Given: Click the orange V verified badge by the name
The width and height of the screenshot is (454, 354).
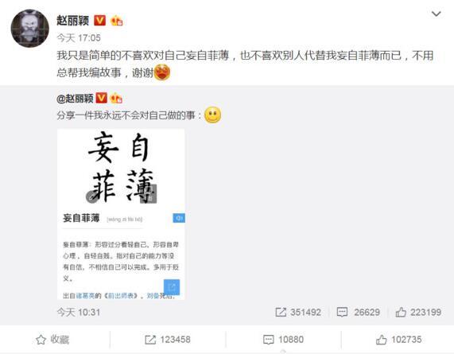Looking at the screenshot, I should 99,20.
